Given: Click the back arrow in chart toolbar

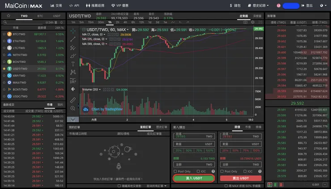Looking at the screenshot, I should pyautogui.click(x=73, y=89).
